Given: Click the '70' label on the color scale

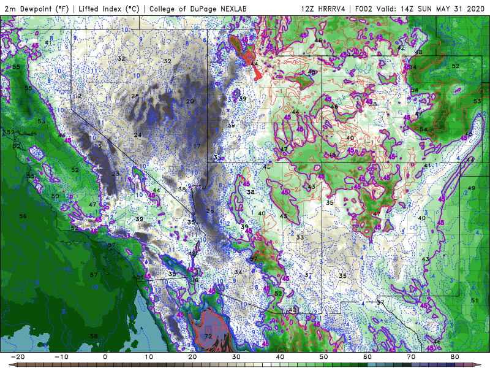Looking at the screenshot, I should (411, 357).
